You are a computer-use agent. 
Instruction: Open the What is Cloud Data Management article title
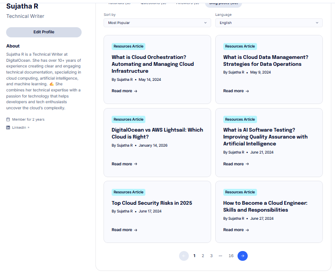click(266, 61)
